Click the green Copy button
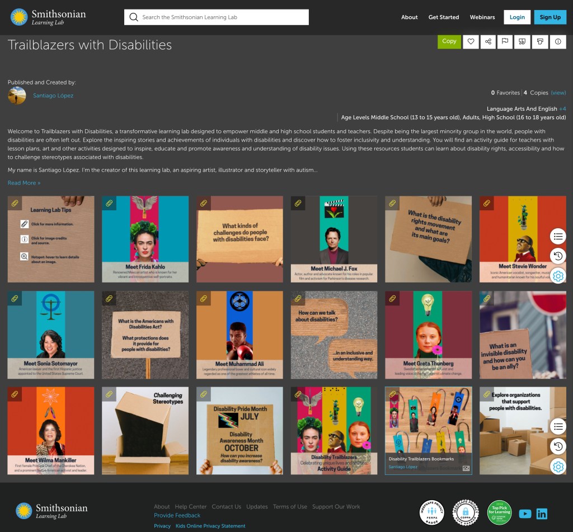This screenshot has width=573, height=532. tap(449, 41)
